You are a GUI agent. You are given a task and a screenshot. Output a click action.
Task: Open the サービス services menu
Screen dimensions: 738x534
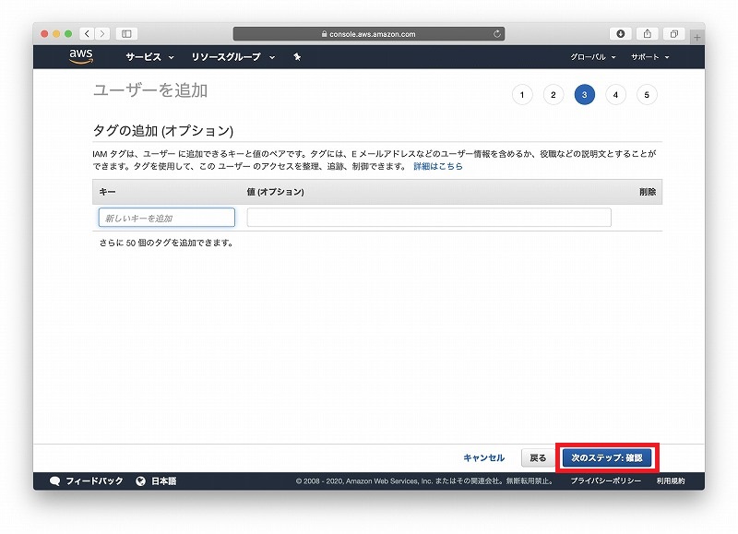coord(149,57)
